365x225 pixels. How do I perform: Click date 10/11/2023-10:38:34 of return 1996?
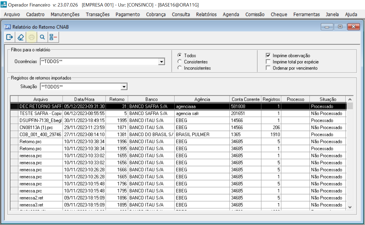tap(84, 141)
